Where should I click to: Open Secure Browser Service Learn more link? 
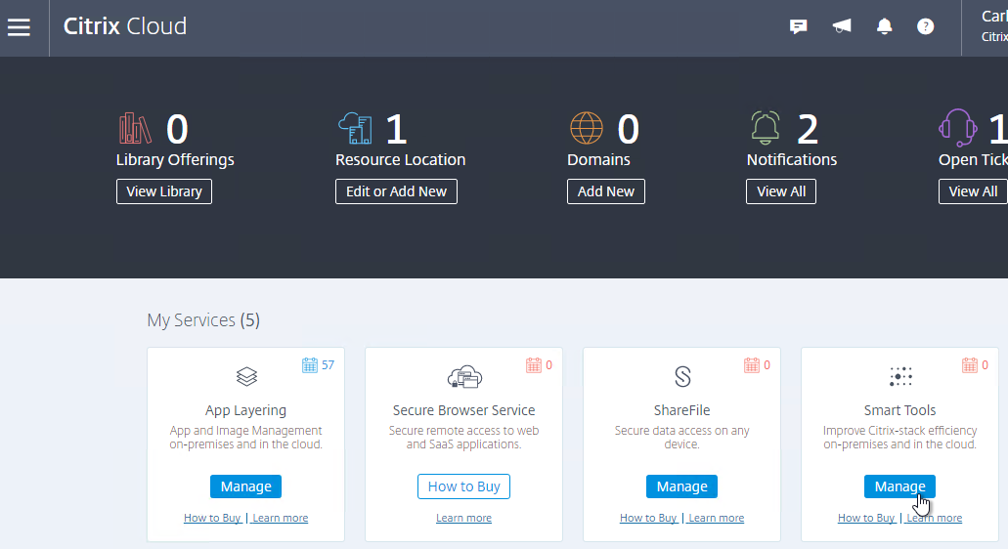[463, 518]
